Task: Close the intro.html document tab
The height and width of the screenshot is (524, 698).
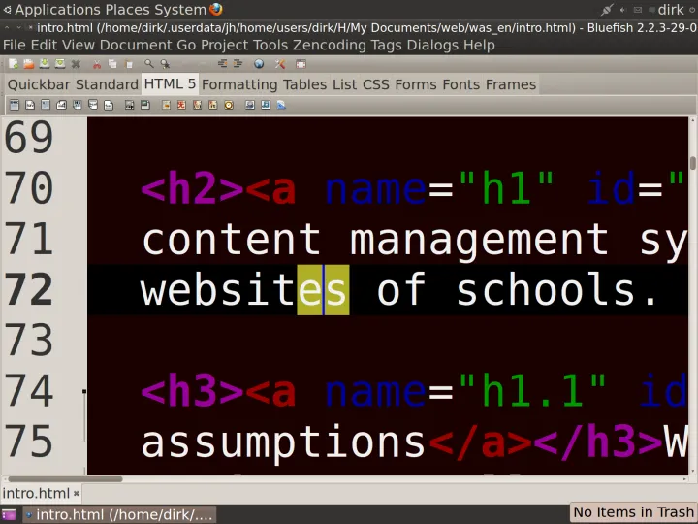Action: click(77, 493)
